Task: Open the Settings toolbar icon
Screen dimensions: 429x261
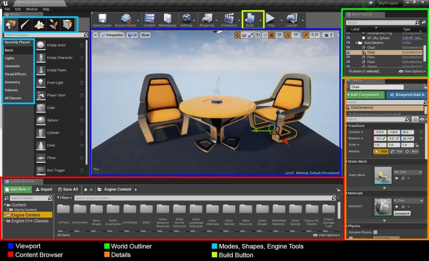Action: click(186, 20)
